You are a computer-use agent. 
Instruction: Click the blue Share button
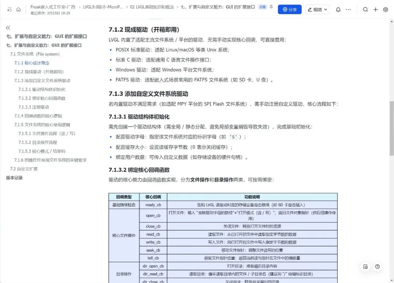pyautogui.click(x=290, y=9)
